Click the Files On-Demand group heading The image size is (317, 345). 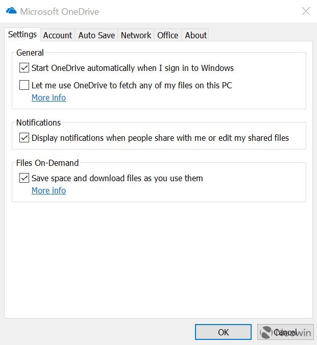[47, 163]
